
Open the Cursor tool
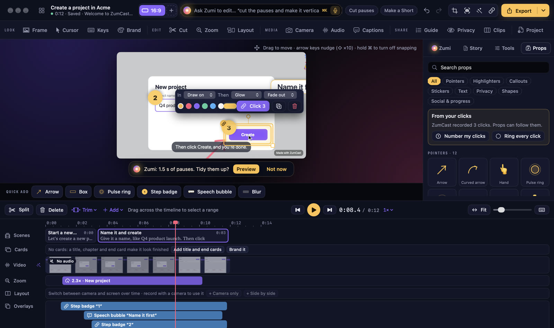[x=67, y=30]
